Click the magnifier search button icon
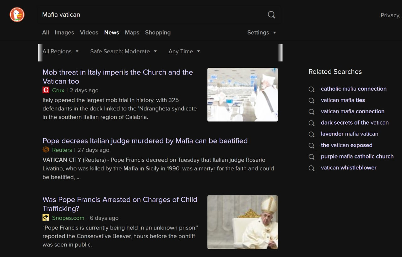The image size is (402, 257). 271,15
